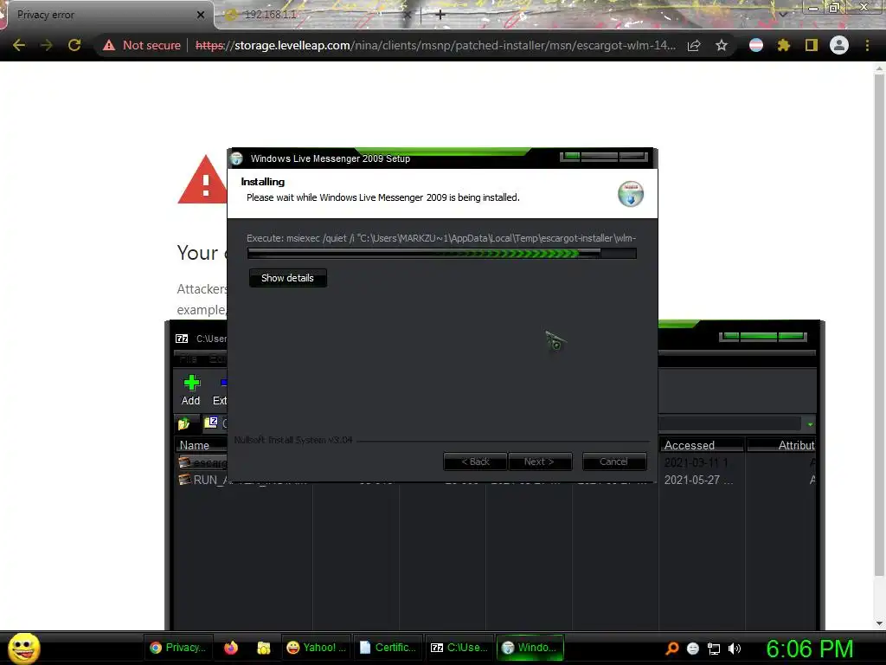The image size is (886, 665).
Task: Open Firefox from the taskbar
Action: [x=231, y=648]
